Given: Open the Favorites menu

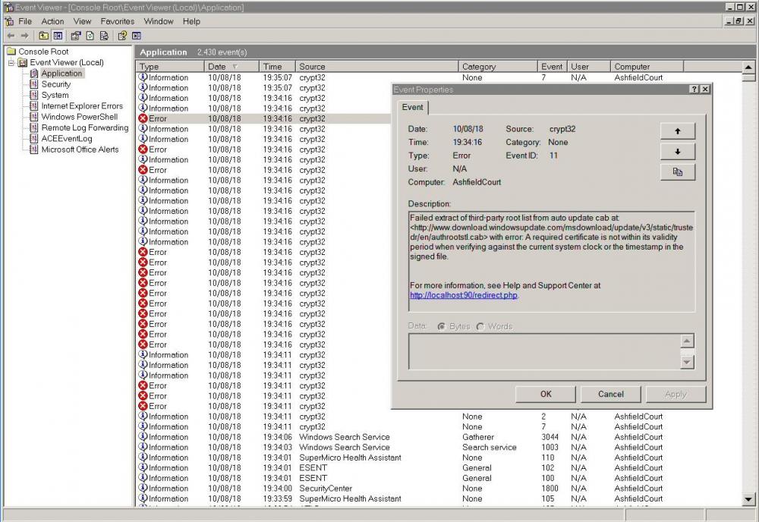Looking at the screenshot, I should pos(117,21).
